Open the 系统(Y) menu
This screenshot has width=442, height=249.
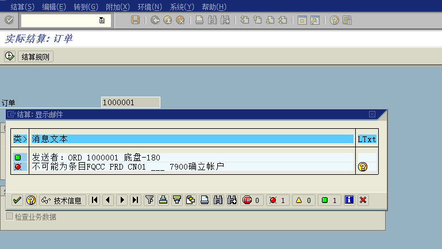click(182, 6)
